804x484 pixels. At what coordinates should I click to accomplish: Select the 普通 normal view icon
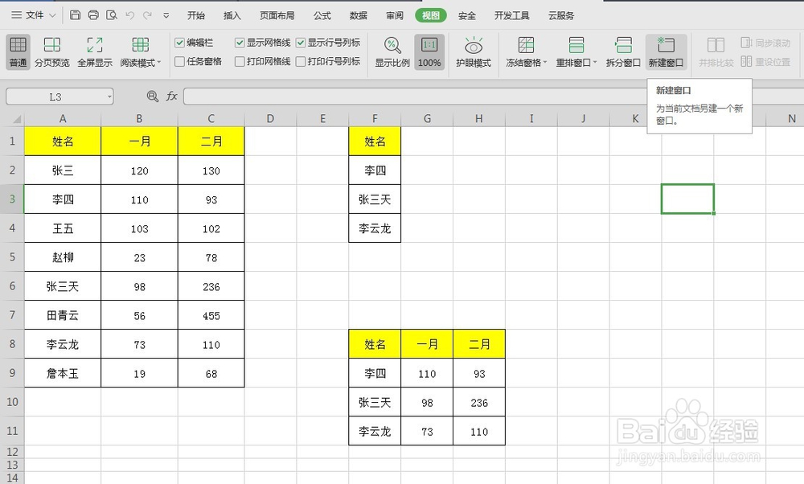click(x=17, y=48)
